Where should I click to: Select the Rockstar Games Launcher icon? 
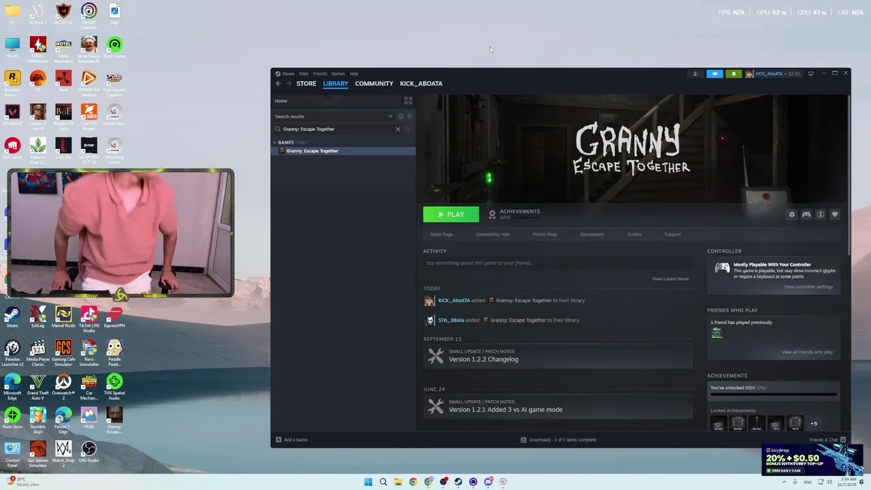(x=12, y=81)
